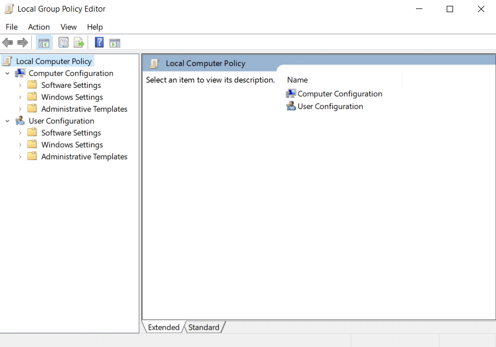Toggle Show/Hide Console Tree toolbar icon
496x347 pixels.
[x=43, y=42]
